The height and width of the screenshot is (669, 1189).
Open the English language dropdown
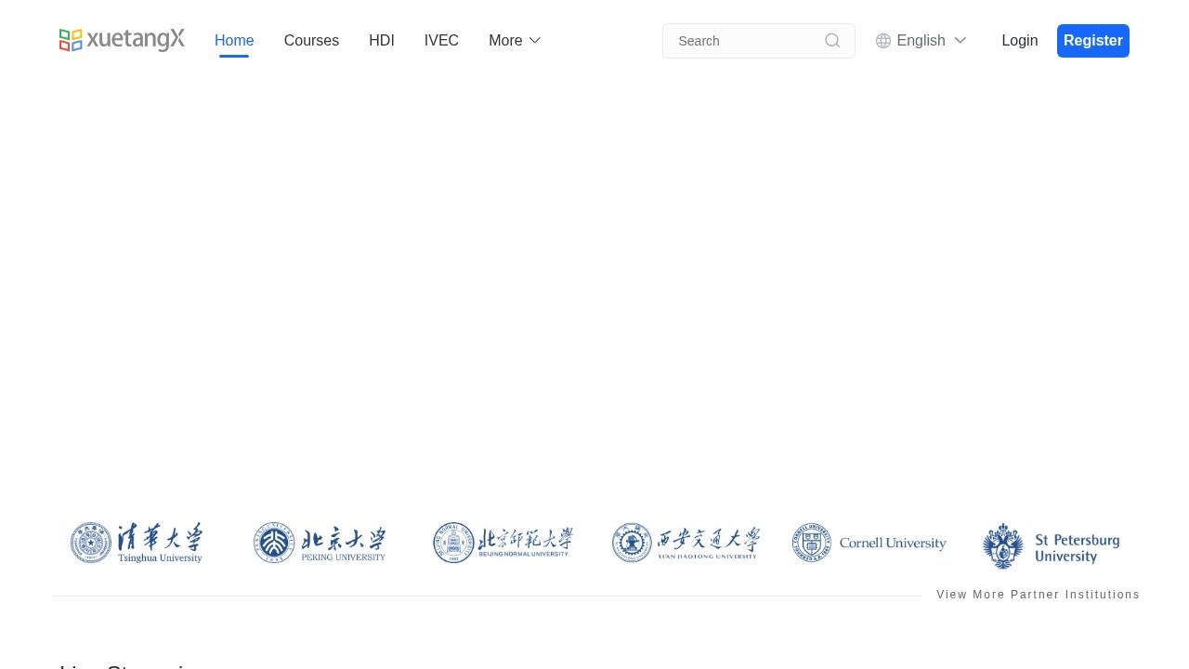click(921, 41)
